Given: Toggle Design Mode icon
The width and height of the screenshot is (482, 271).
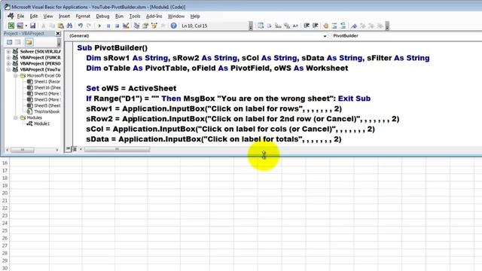Looking at the screenshot, I should (126, 26).
